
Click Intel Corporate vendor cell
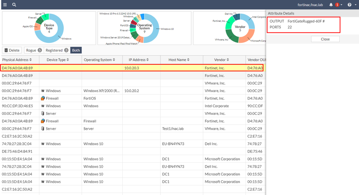pyautogui.click(x=216, y=106)
